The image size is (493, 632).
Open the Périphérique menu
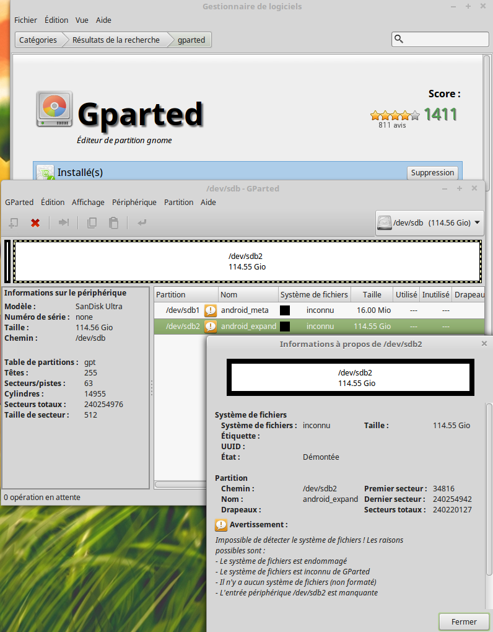click(134, 203)
